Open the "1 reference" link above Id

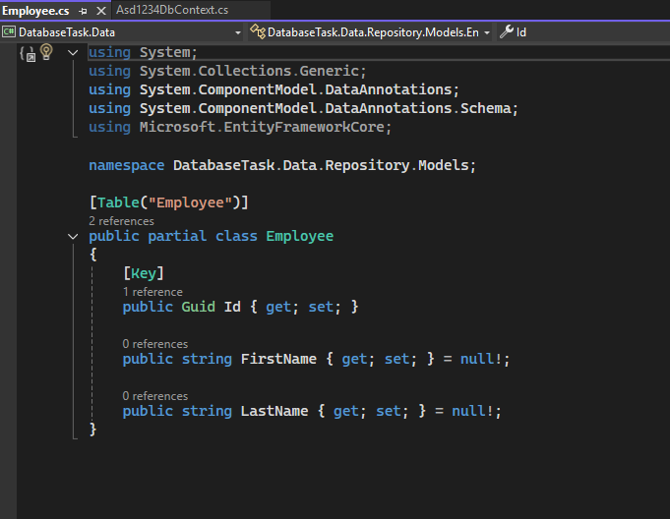[152, 292]
